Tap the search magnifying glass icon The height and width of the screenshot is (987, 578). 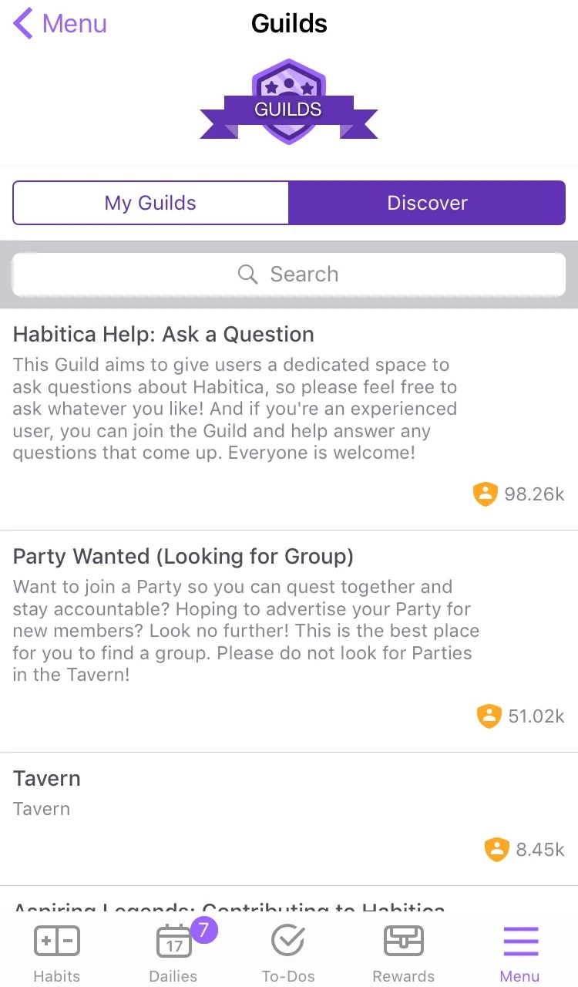[247, 275]
